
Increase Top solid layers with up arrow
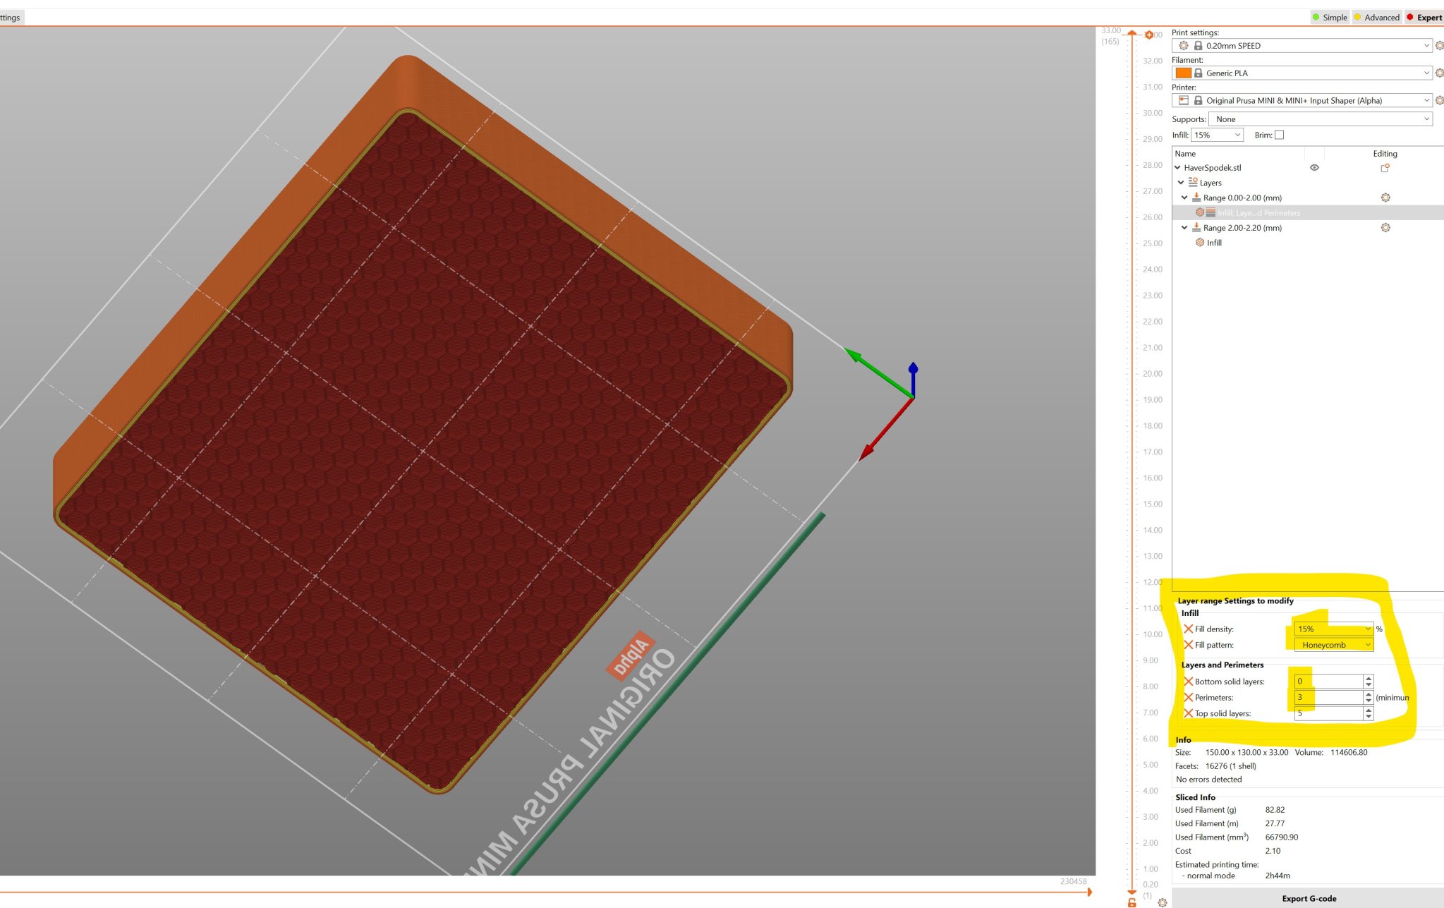click(x=1369, y=710)
